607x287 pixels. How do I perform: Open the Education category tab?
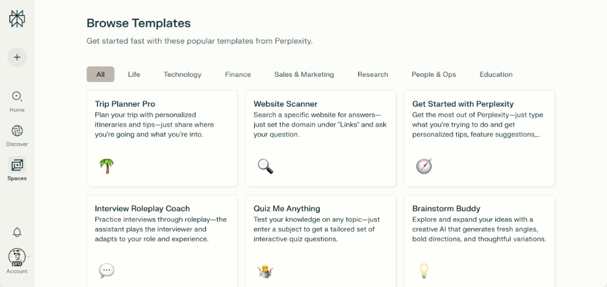(x=496, y=74)
